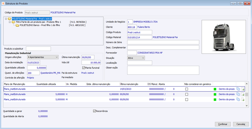Check 'Não considerar em genérico' in the unit M row
252x129 pixels.
click(186, 99)
